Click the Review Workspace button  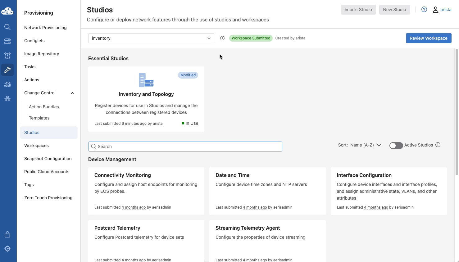pos(428,38)
